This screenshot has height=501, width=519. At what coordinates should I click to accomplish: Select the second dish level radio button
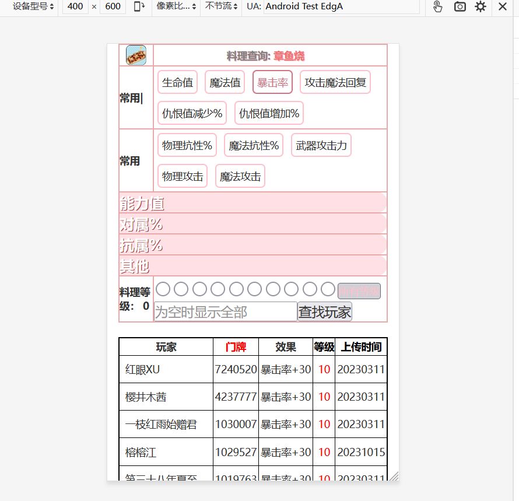(x=181, y=289)
